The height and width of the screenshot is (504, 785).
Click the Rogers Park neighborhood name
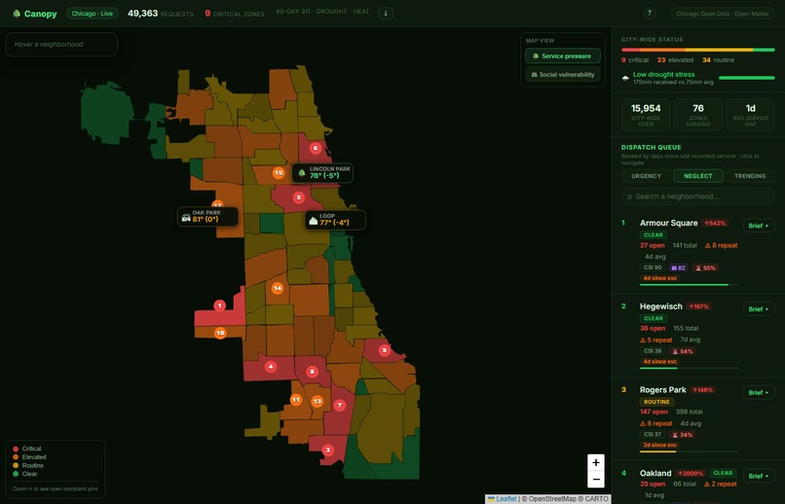tap(663, 390)
